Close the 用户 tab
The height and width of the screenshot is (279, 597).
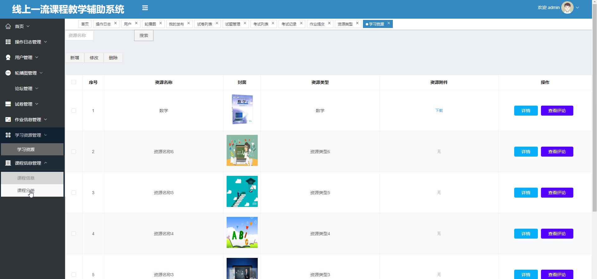click(136, 23)
